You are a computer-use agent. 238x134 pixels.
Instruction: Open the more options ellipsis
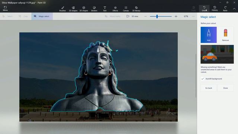(193, 16)
